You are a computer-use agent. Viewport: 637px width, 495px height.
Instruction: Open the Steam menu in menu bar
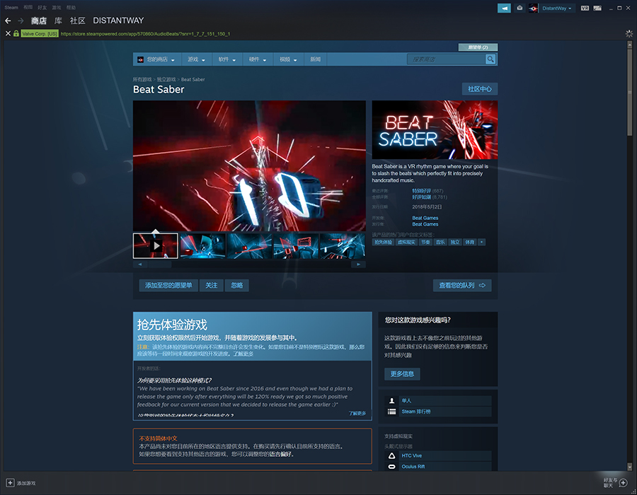coord(11,7)
